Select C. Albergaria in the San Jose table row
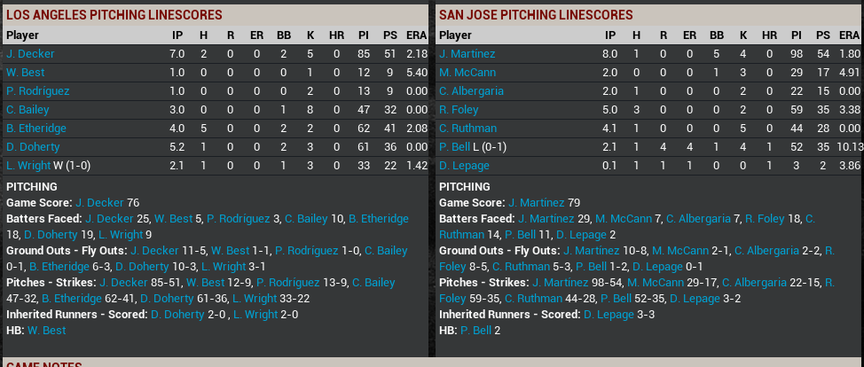Screen dimensions: 864x367 tap(471, 91)
